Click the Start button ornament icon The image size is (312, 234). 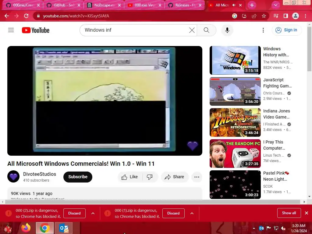click(x=8, y=228)
